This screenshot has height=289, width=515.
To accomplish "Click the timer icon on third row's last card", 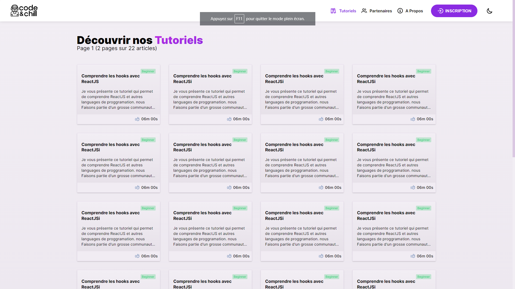I will [x=413, y=256].
